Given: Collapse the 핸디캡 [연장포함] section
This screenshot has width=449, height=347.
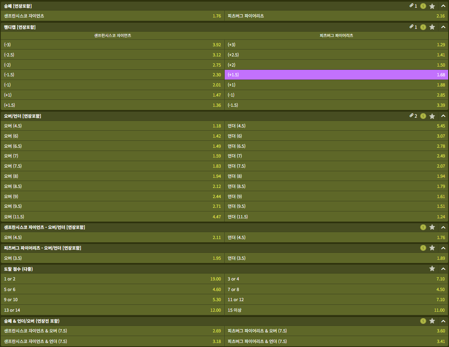Looking at the screenshot, I should coord(443,27).
